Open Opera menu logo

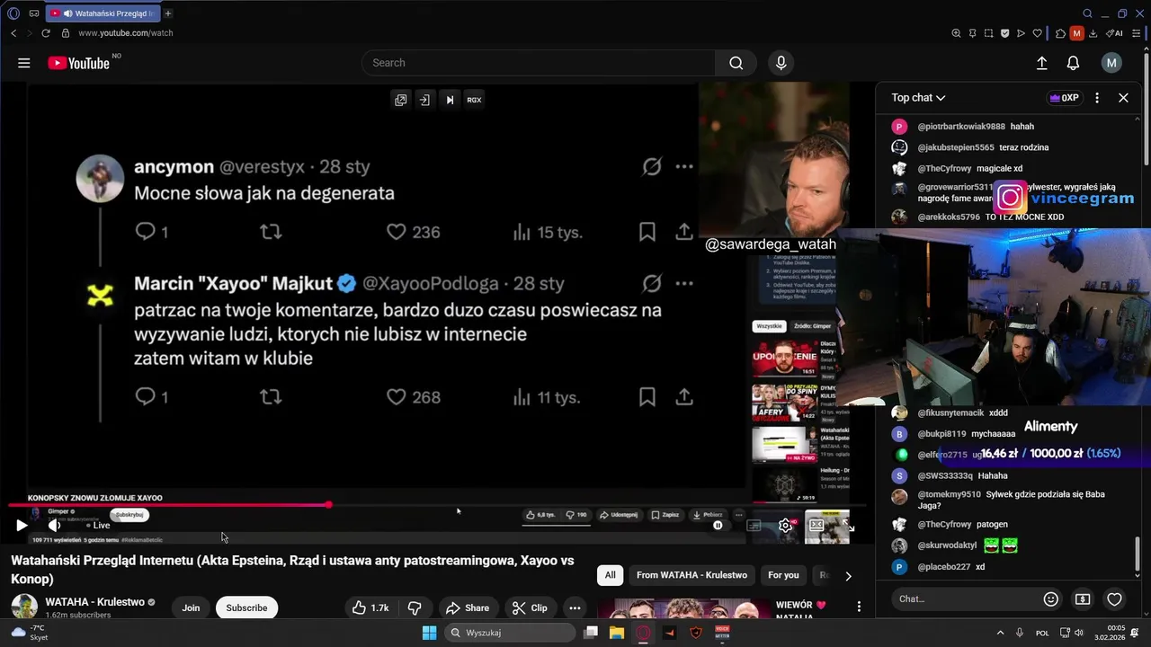click(x=13, y=13)
